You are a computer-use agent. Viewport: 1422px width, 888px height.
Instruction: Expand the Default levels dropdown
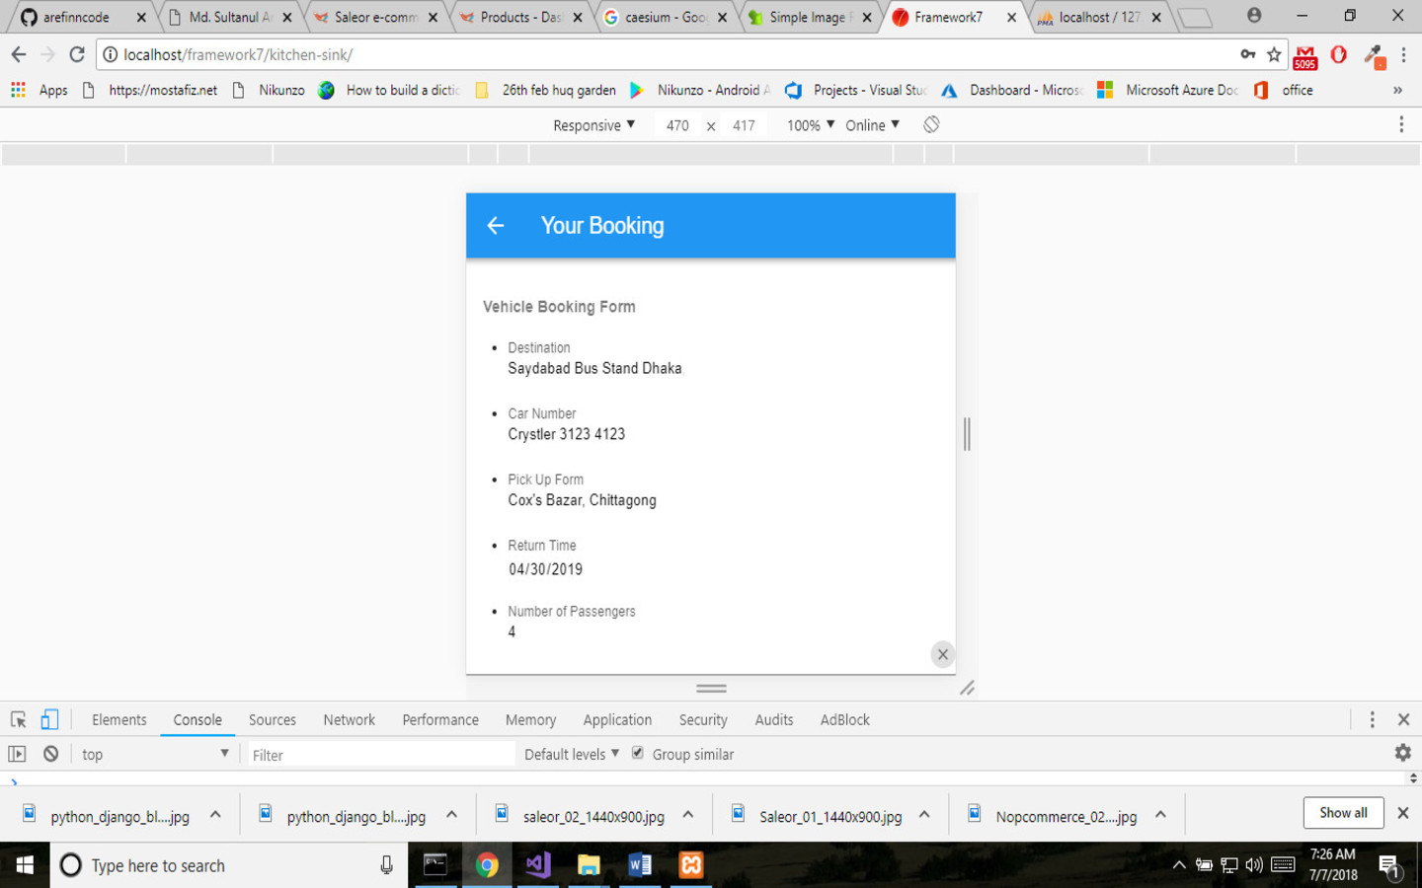click(x=571, y=754)
